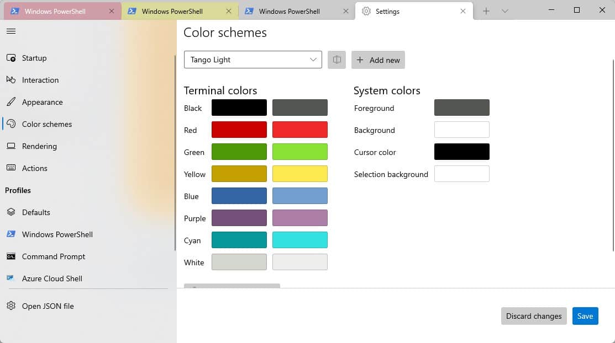Click the plus button for new tab
The height and width of the screenshot is (343, 615).
[x=486, y=11]
